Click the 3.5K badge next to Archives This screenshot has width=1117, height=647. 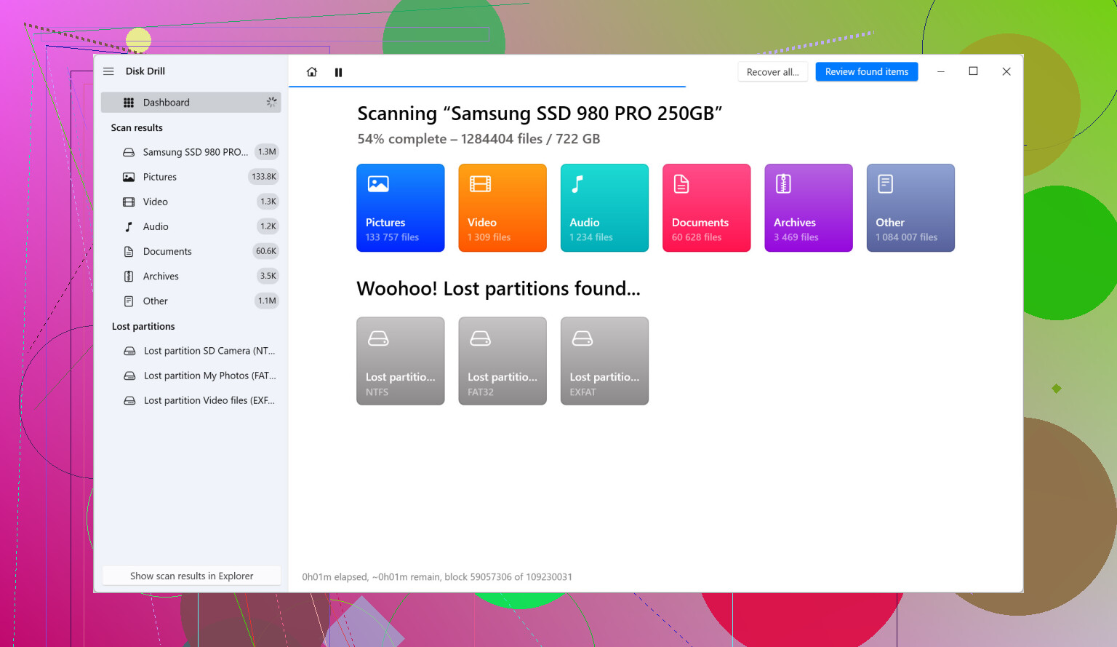pos(268,276)
